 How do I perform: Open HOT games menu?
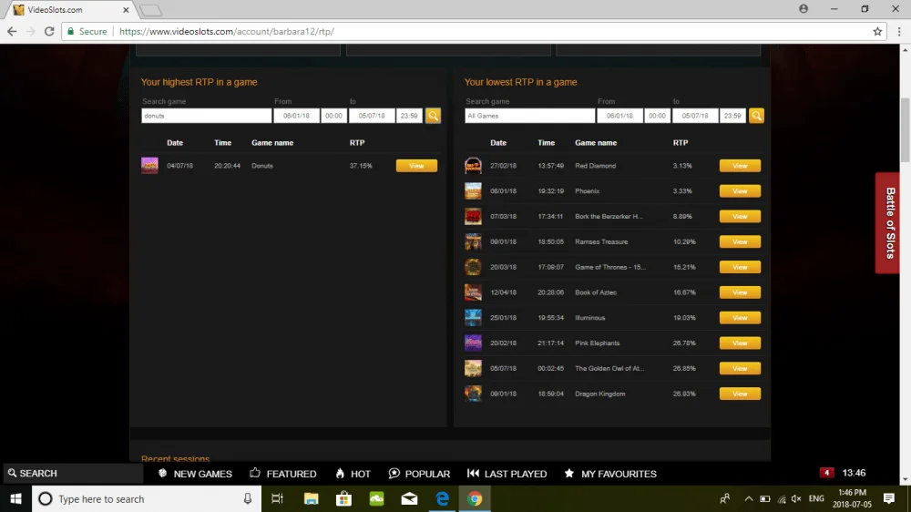click(353, 474)
